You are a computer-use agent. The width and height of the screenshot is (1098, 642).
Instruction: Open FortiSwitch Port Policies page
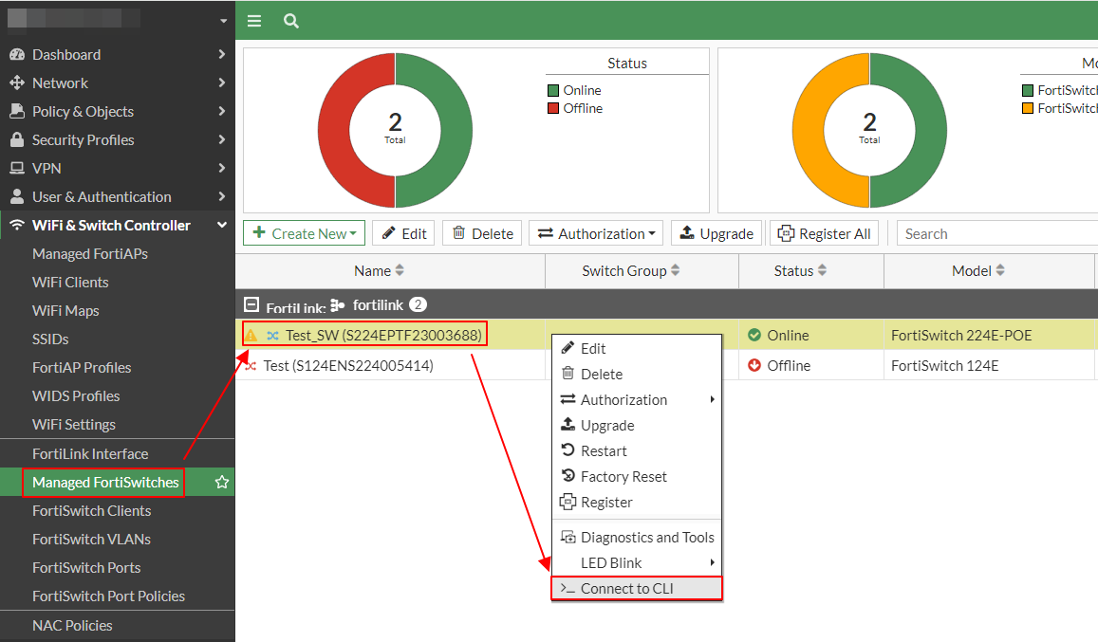tap(108, 596)
